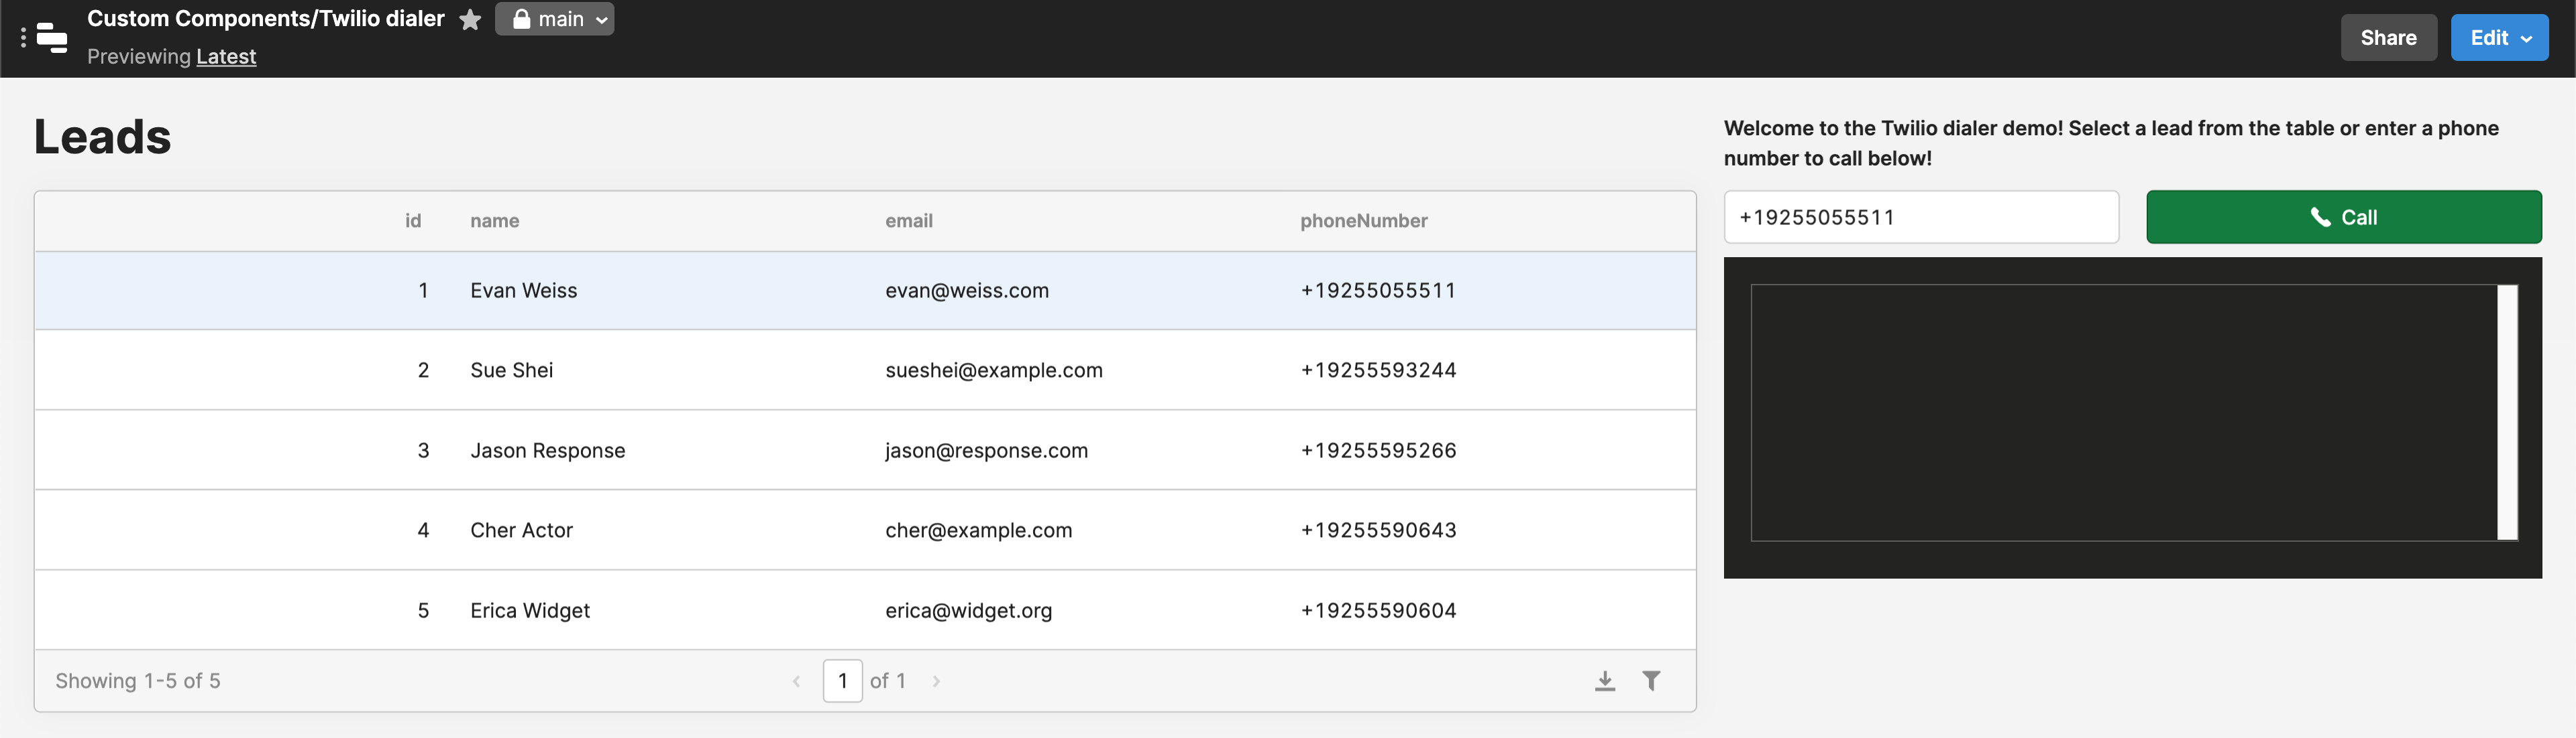Go to previous table page arrow
The image size is (2576, 738).
[x=796, y=681]
